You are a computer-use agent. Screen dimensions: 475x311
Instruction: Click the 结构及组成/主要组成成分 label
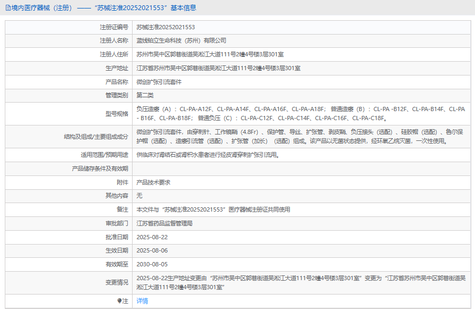coord(96,137)
